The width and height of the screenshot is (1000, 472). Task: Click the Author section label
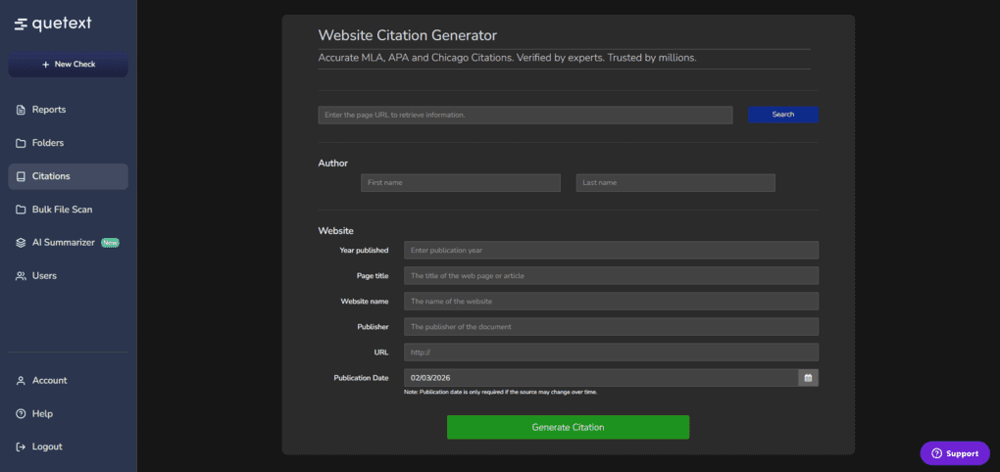click(x=333, y=164)
